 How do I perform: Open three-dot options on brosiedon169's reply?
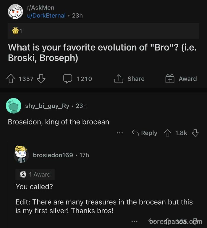click(134, 221)
